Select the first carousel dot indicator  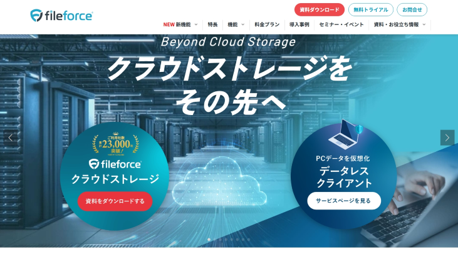coord(209,239)
